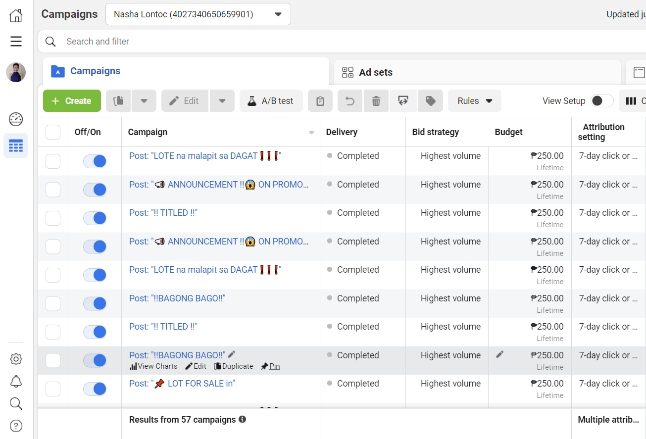Viewport: 646px width, 439px height.
Task: Open the LOT FOR SALE in campaign link
Action: [182, 384]
